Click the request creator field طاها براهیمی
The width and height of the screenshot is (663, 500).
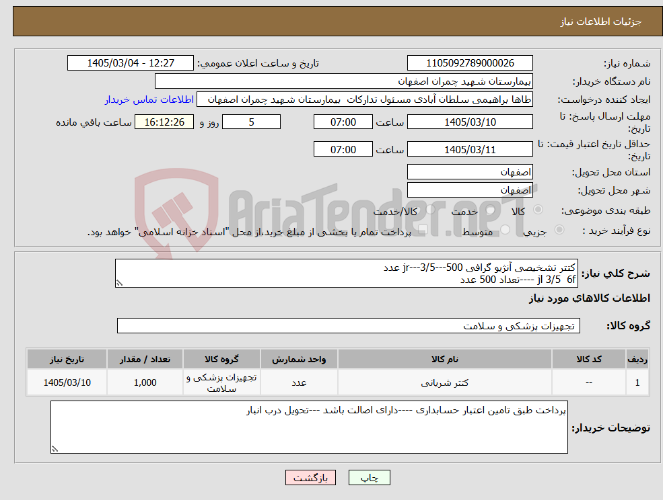364,99
